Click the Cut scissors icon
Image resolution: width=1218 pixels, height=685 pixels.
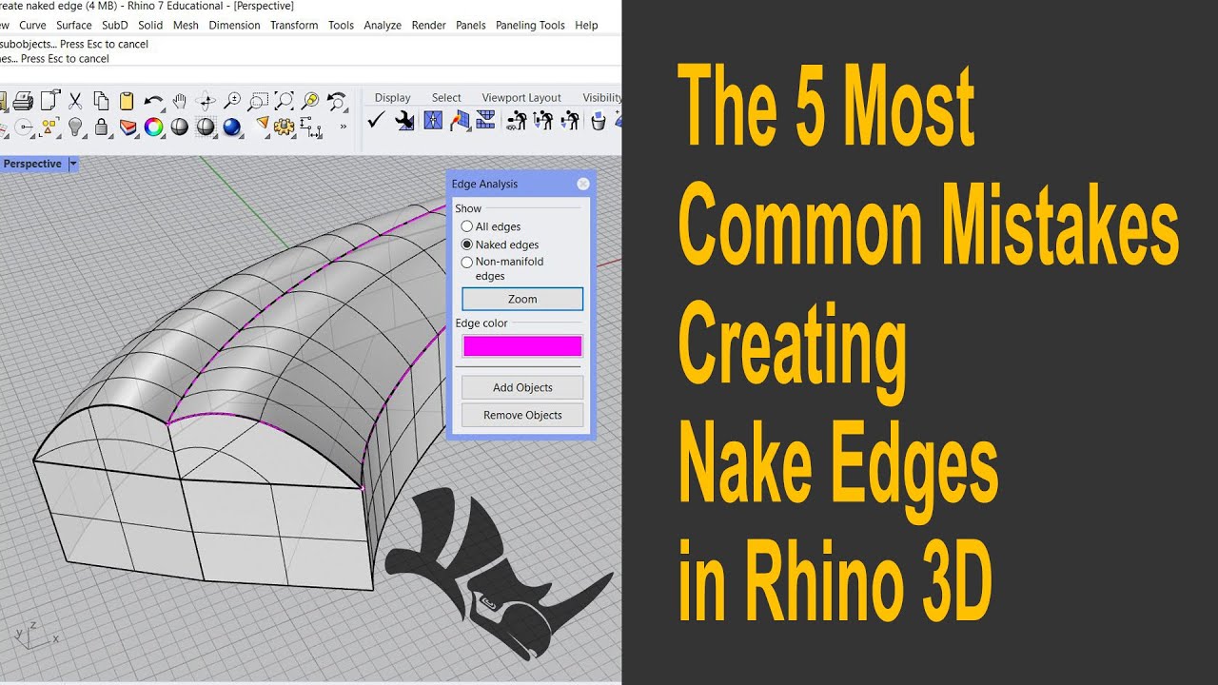(75, 100)
